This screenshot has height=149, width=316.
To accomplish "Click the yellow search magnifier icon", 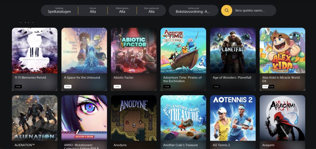I will [227, 10].
